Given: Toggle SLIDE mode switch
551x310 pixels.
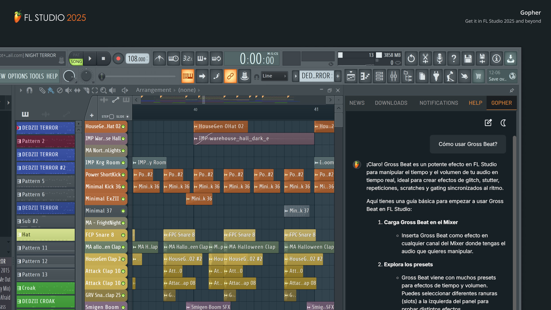Looking at the screenshot, I should (x=127, y=117).
